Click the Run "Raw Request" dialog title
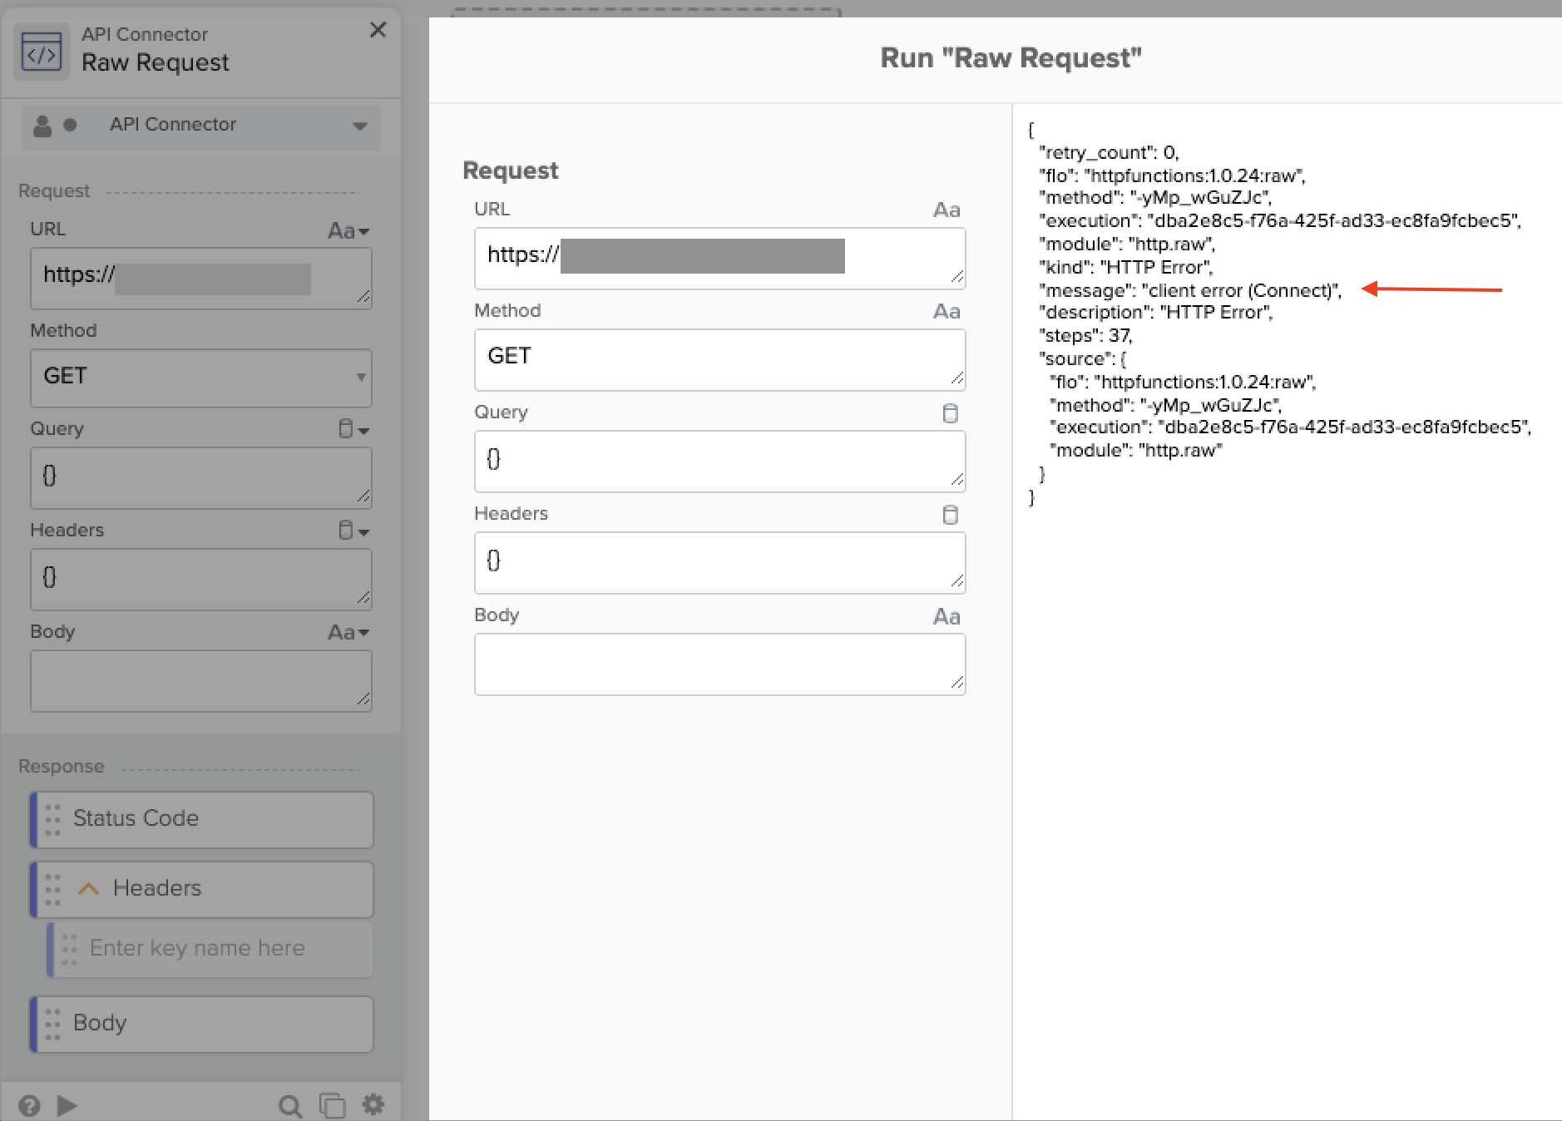This screenshot has width=1562, height=1121. tap(1011, 58)
